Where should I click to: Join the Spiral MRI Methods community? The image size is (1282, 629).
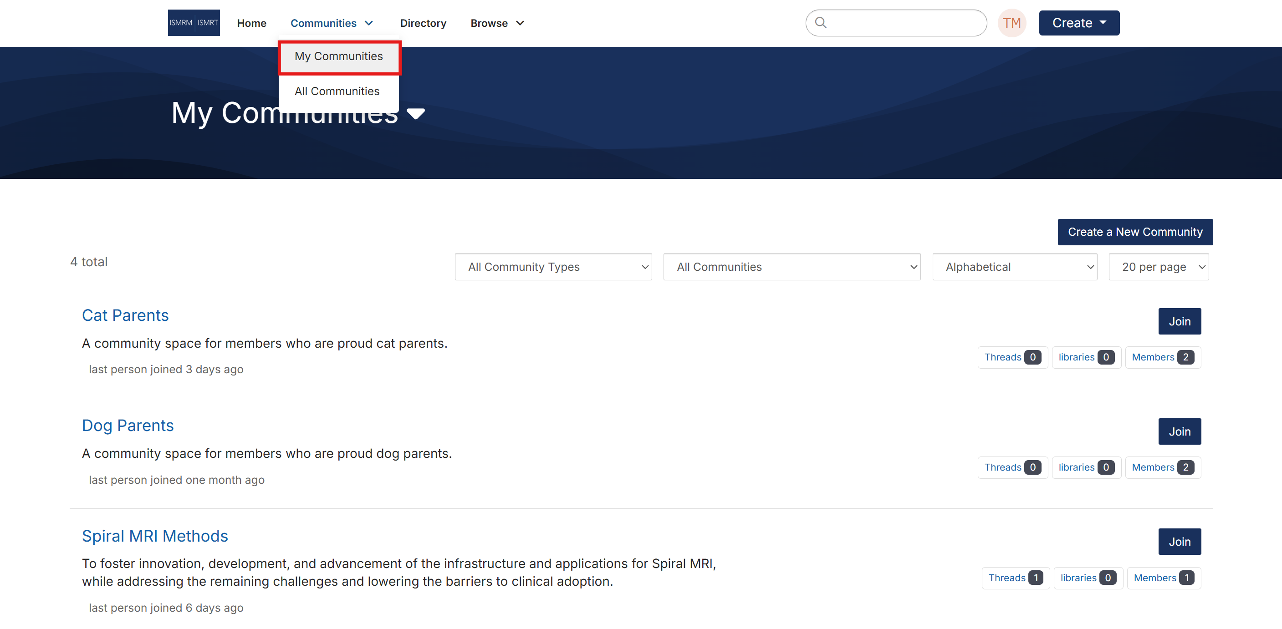(x=1179, y=542)
